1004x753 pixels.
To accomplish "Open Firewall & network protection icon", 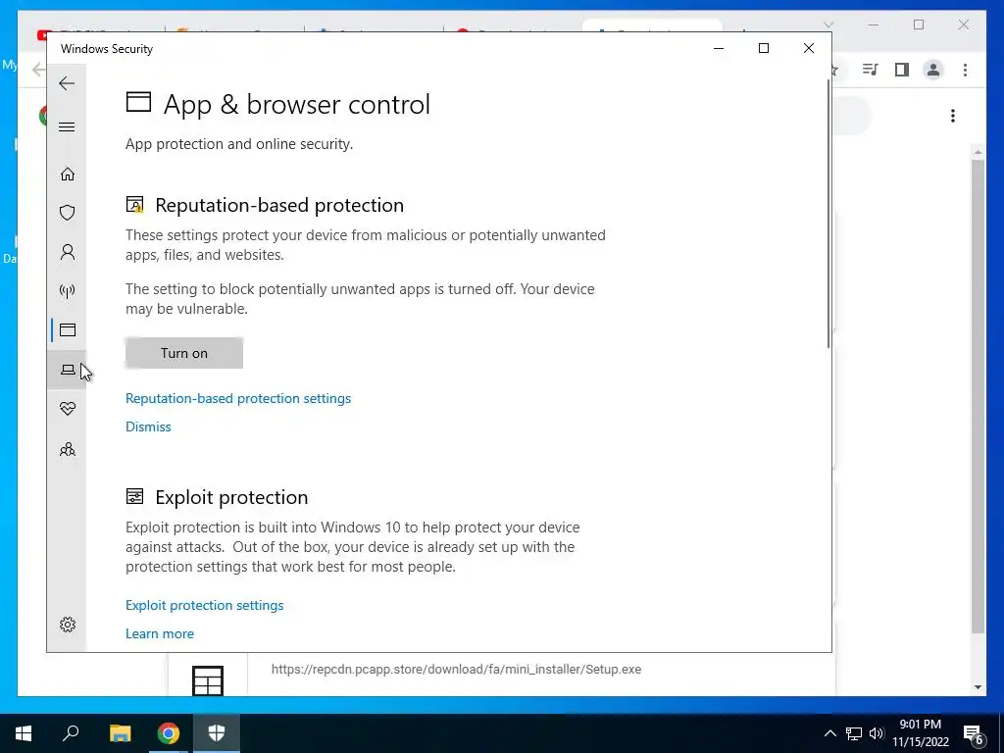I will point(68,291).
